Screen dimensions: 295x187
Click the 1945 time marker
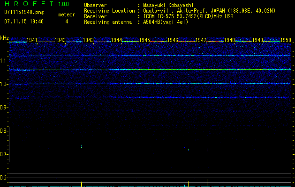tap(144, 41)
